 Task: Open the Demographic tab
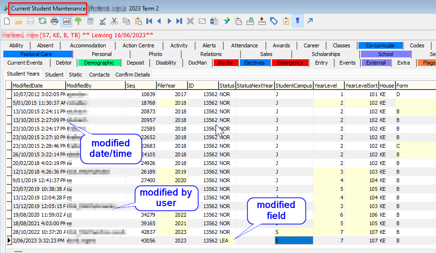pyautogui.click(x=99, y=63)
